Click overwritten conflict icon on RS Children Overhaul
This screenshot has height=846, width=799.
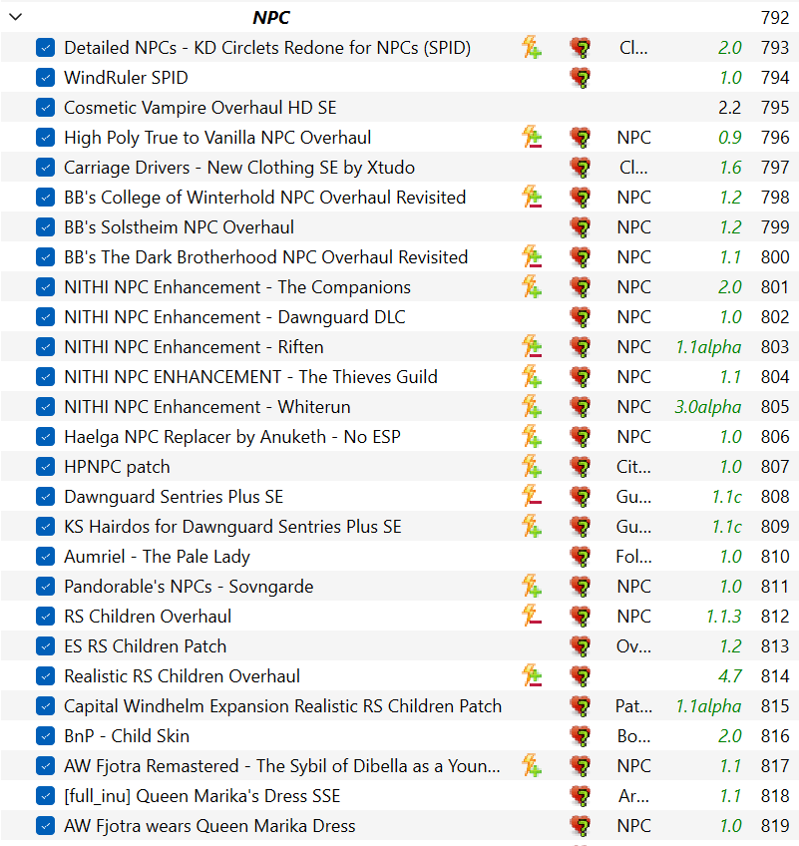(x=532, y=617)
